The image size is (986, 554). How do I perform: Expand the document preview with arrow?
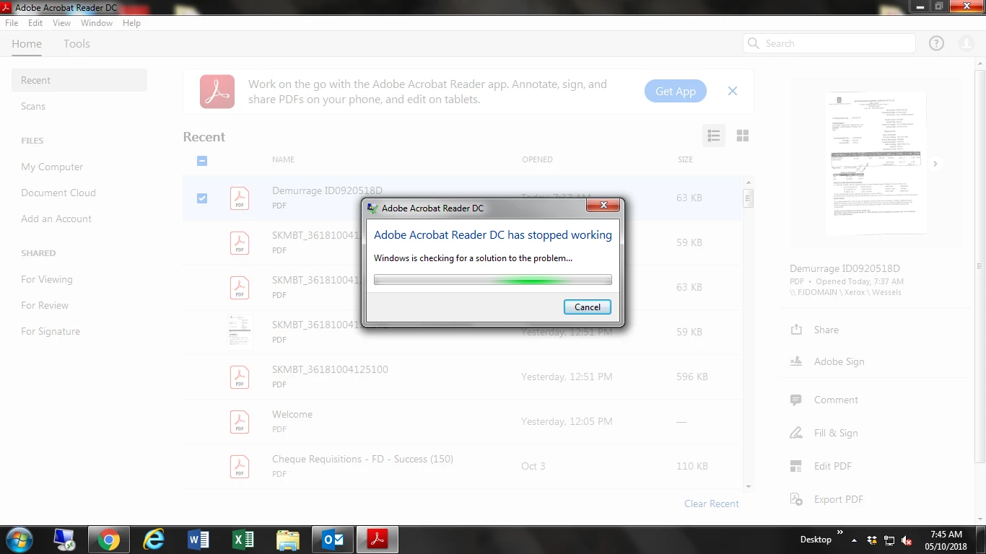(x=935, y=164)
